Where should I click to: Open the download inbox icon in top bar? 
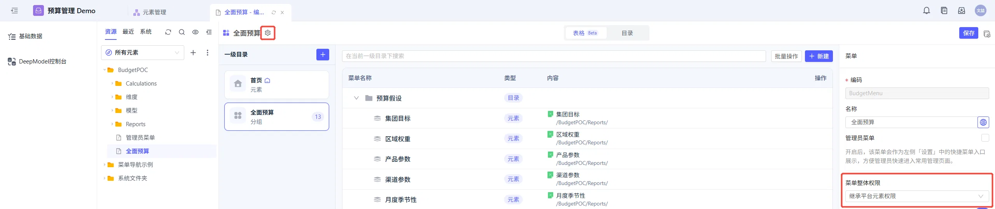962,11
